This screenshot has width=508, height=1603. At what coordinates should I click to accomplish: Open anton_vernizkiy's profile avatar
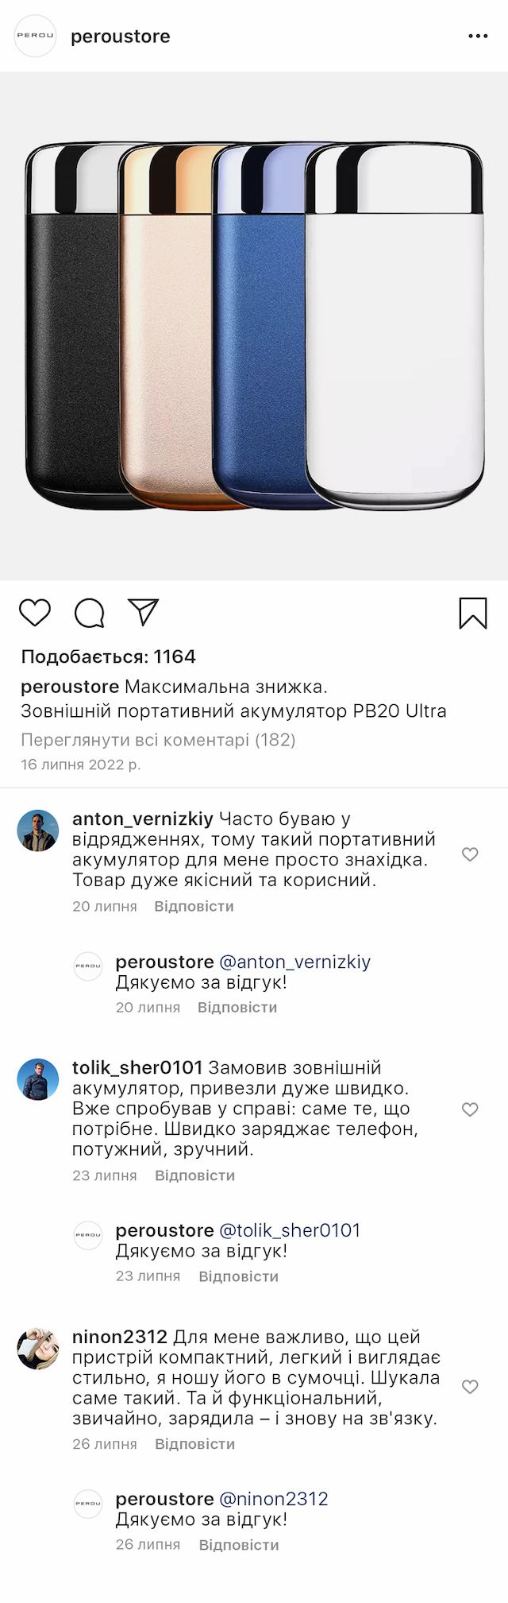pos(38,831)
